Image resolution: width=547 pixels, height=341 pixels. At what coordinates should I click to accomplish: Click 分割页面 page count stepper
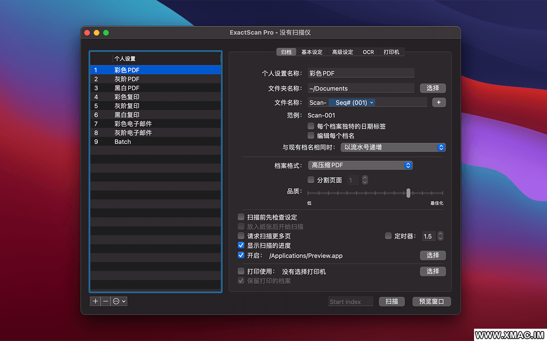click(x=365, y=181)
